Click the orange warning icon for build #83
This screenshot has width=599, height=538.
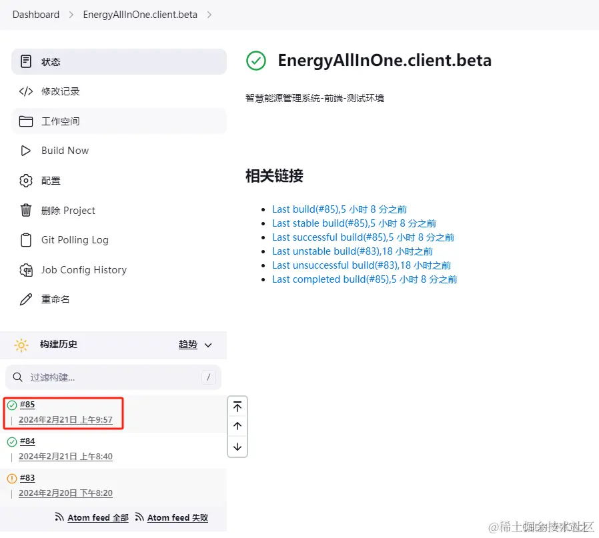coord(12,479)
